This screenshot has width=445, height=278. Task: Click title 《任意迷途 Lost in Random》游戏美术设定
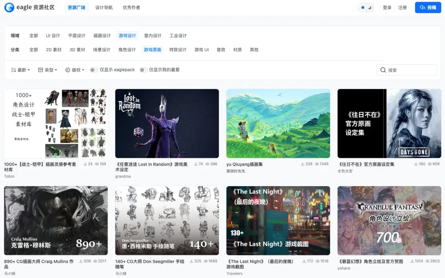point(152,167)
